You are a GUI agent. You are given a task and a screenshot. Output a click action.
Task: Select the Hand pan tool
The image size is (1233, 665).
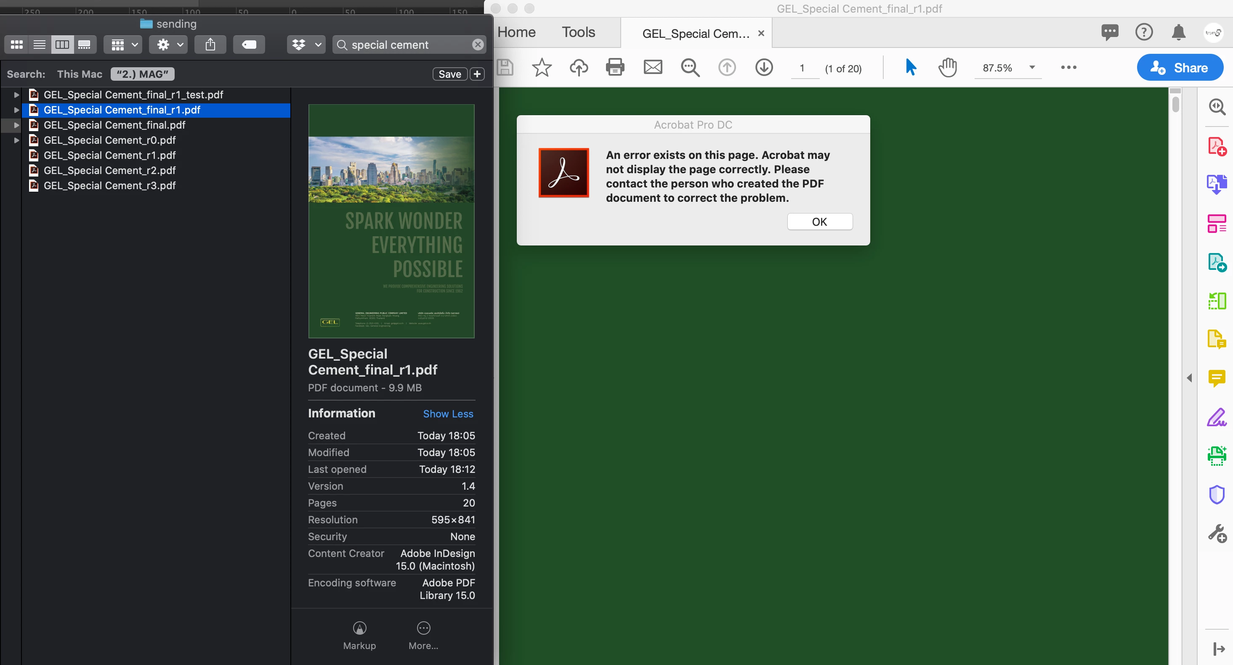(947, 67)
